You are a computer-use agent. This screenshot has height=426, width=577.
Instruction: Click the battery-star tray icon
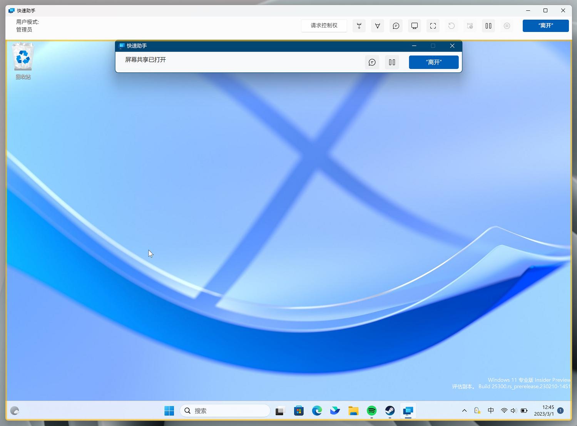(477, 411)
